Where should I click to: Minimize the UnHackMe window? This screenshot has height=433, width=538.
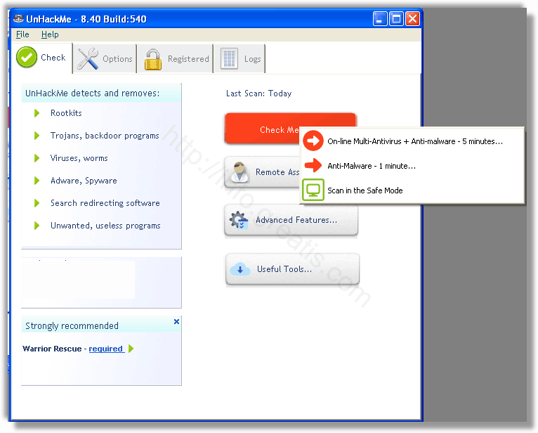pos(380,18)
